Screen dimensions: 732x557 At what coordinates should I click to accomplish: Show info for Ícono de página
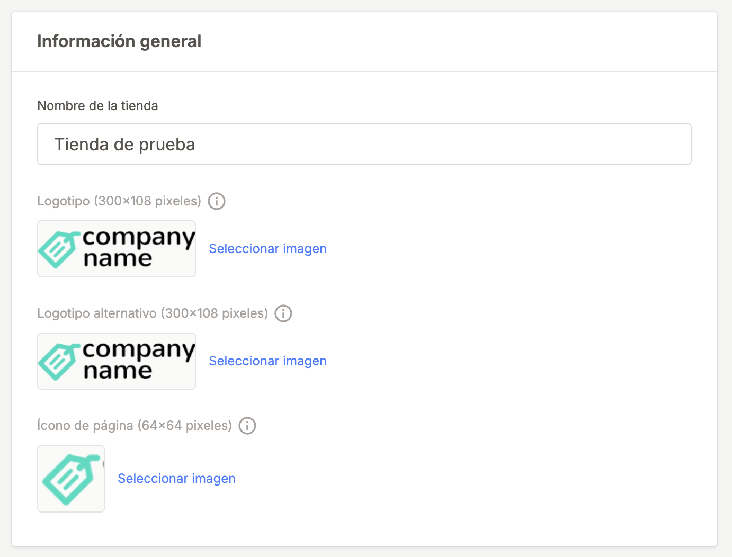click(x=247, y=426)
